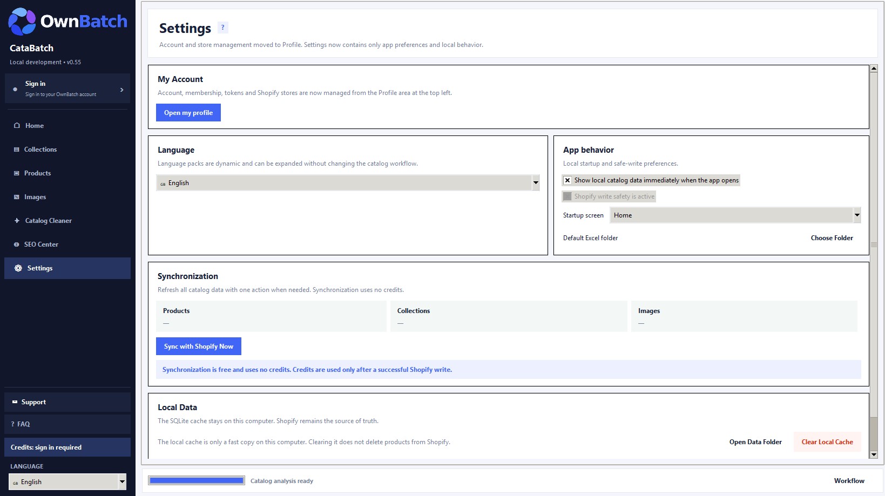Click the 'CataBatch' app title

click(x=31, y=48)
